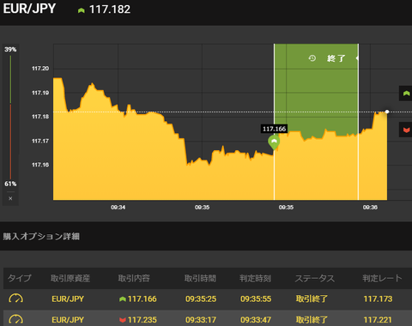Click the 取引時間 column header
412x326 pixels.
[x=200, y=278]
